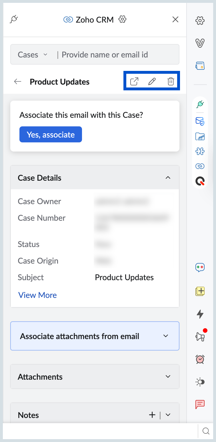216x442 pixels.
Task: Click the Yes, associate button
Action: 51,134
